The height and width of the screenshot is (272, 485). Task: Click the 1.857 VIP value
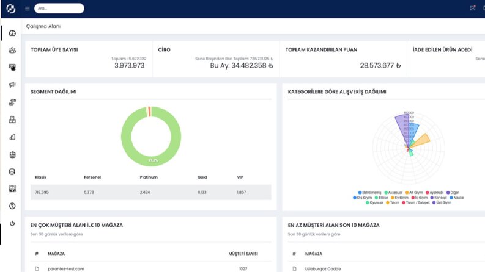coord(241,193)
